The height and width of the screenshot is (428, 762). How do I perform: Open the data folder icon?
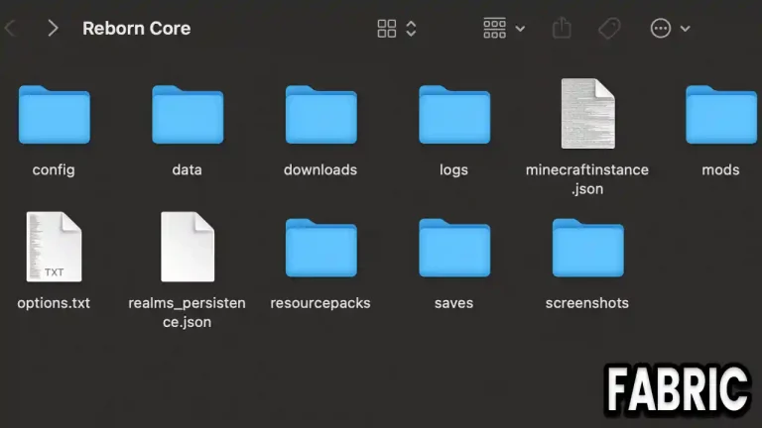pyautogui.click(x=188, y=115)
